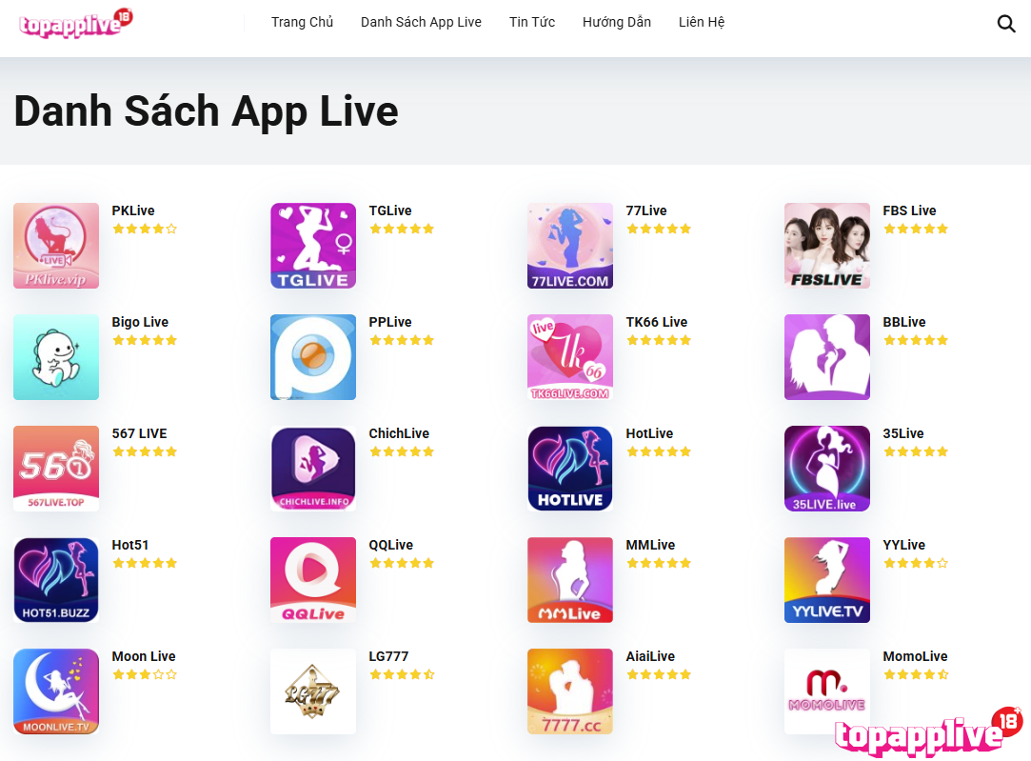
Task: Open the Bigo Live dinosaur app icon
Action: [x=56, y=357]
